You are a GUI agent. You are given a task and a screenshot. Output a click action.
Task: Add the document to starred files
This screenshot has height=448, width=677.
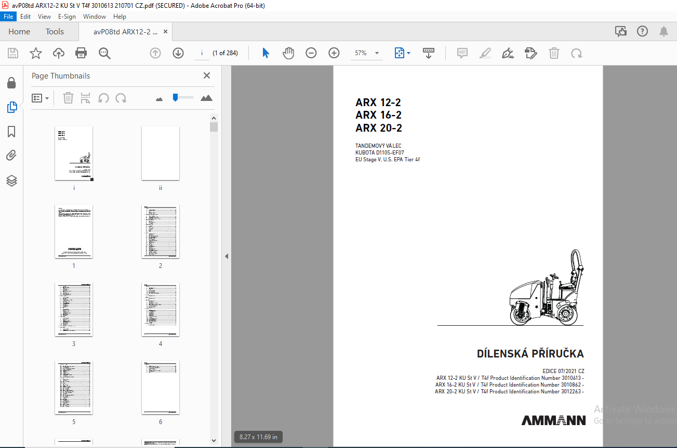tap(35, 53)
